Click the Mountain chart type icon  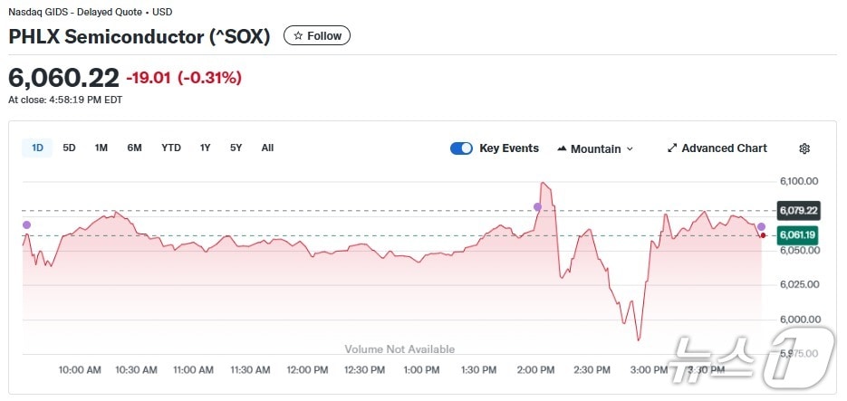(x=562, y=148)
